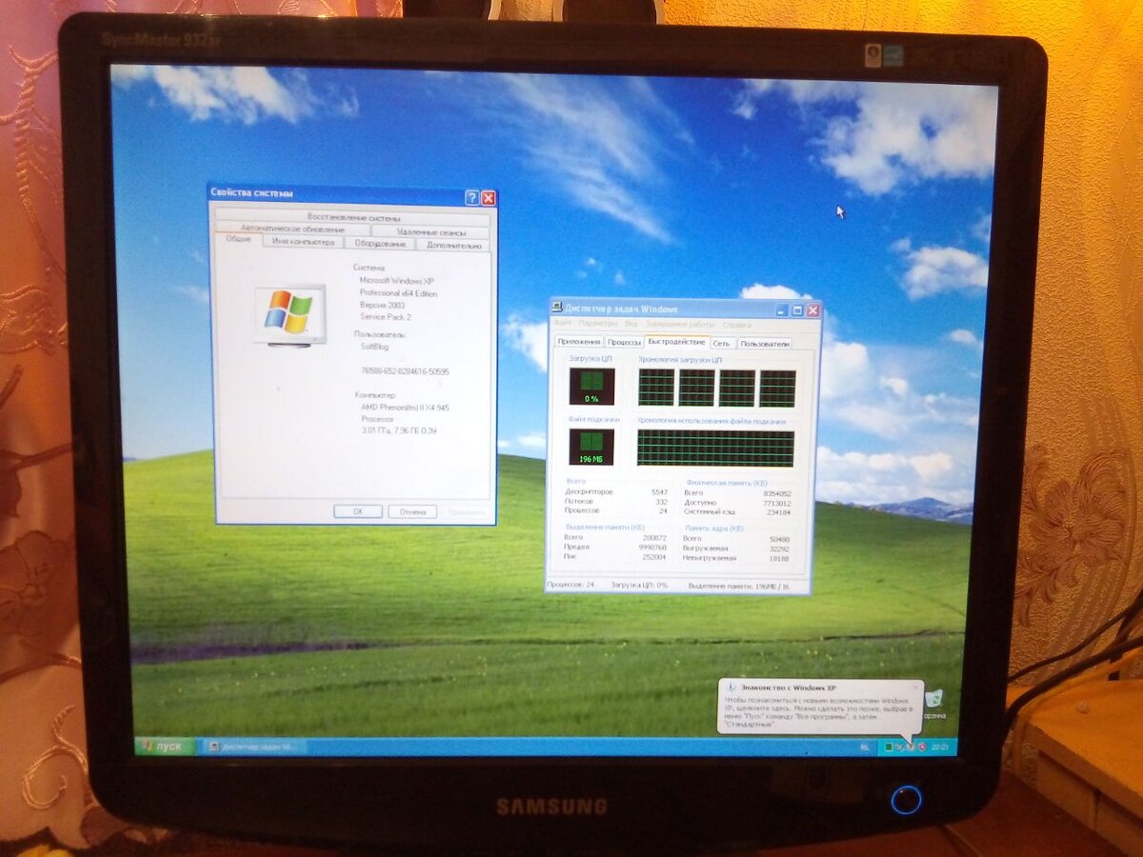The width and height of the screenshot is (1143, 857).
Task: Switch to the Дополнительно tab
Action: [x=453, y=245]
